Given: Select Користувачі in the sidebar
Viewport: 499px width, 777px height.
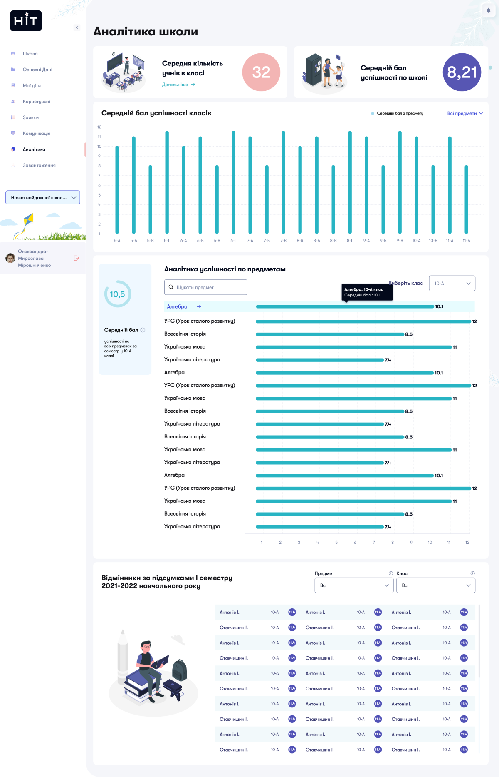Looking at the screenshot, I should point(36,102).
